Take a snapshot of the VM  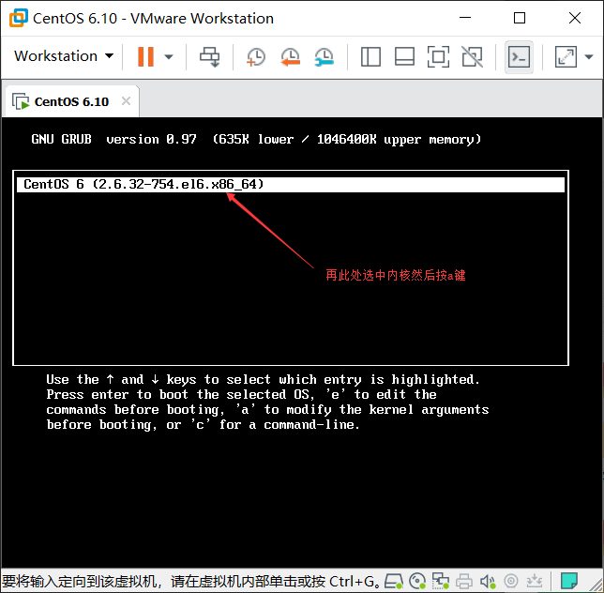pos(256,57)
